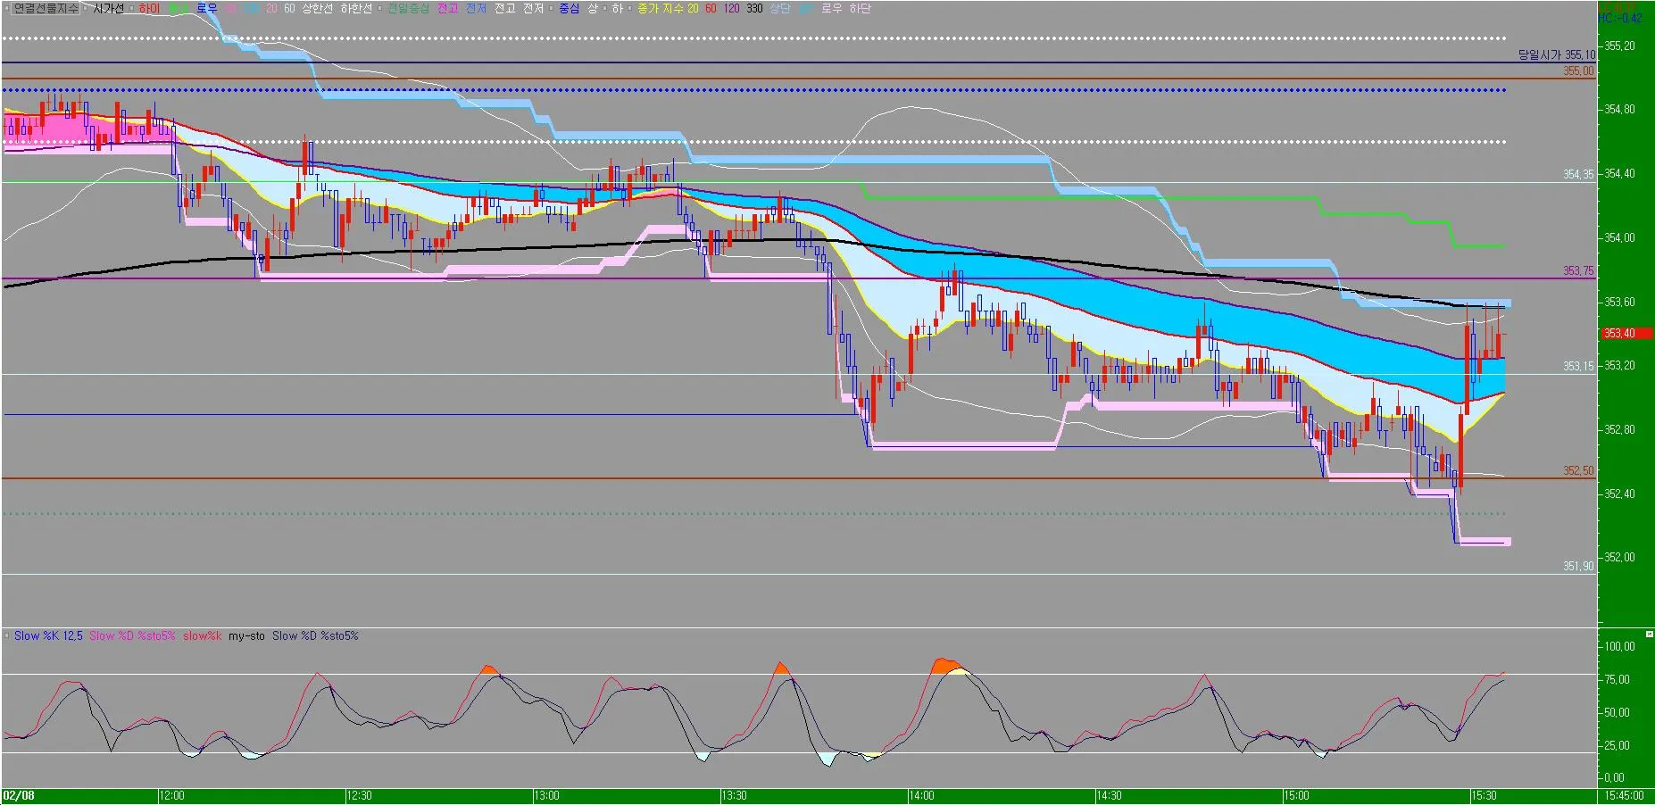Click the Slow %K 12,5 indicator label

[48, 635]
